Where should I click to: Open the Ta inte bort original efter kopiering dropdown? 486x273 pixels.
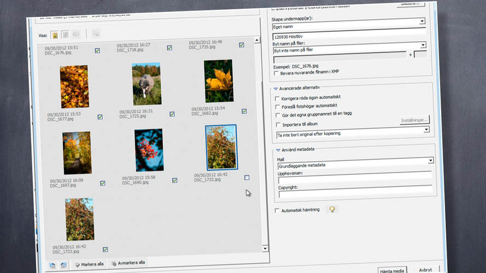tap(426, 130)
